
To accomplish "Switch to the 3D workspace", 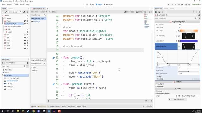I will point(92,4).
